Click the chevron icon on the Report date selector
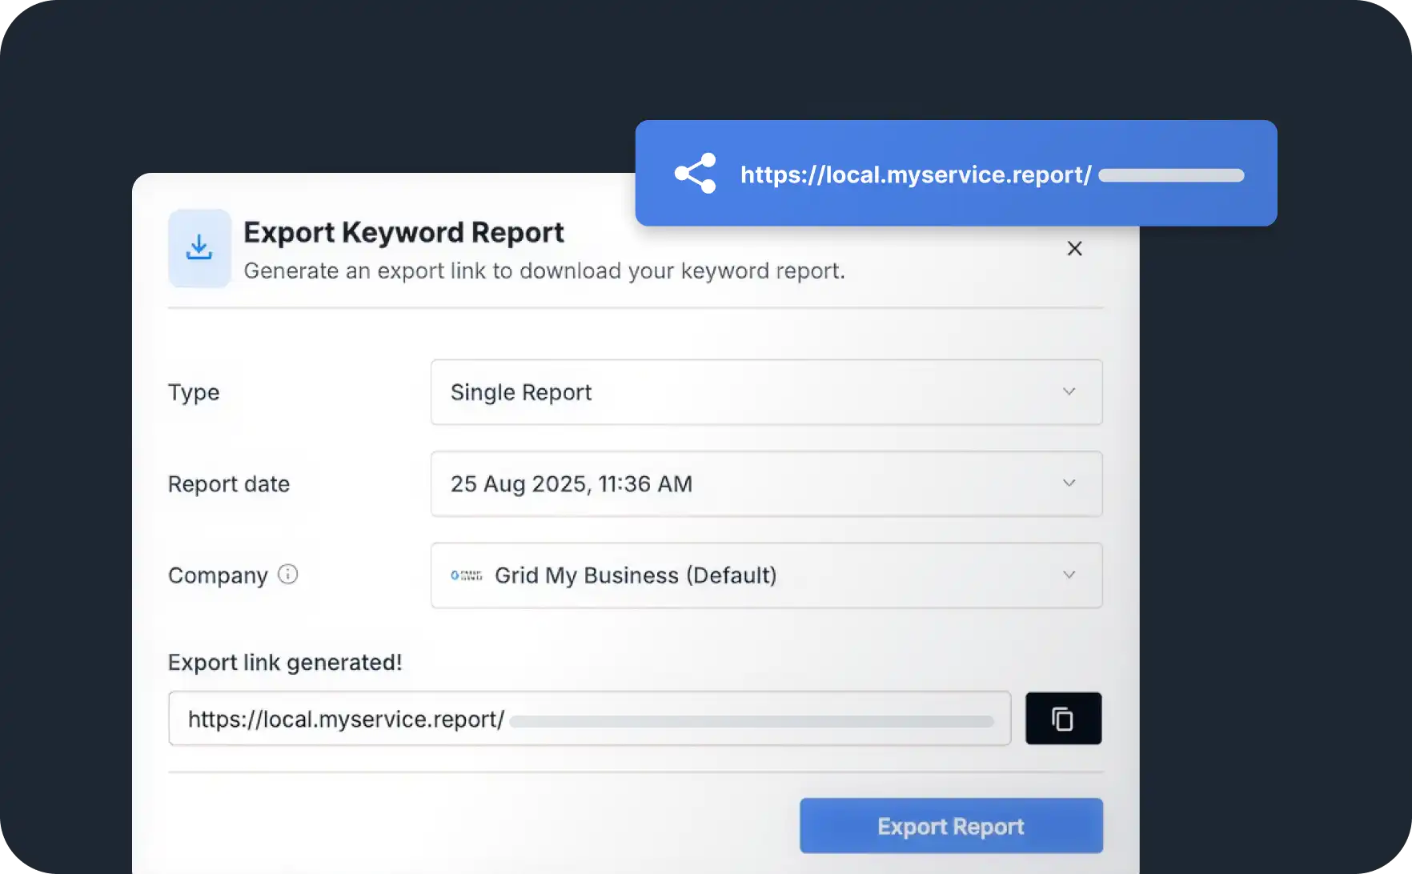1412x874 pixels. tap(1069, 483)
